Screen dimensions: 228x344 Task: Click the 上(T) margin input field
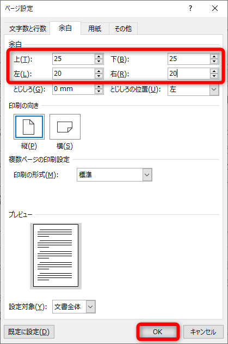pos(73,59)
